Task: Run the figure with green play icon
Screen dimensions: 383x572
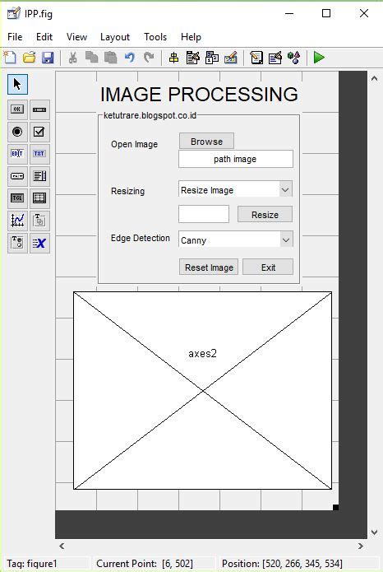Action: pos(319,58)
